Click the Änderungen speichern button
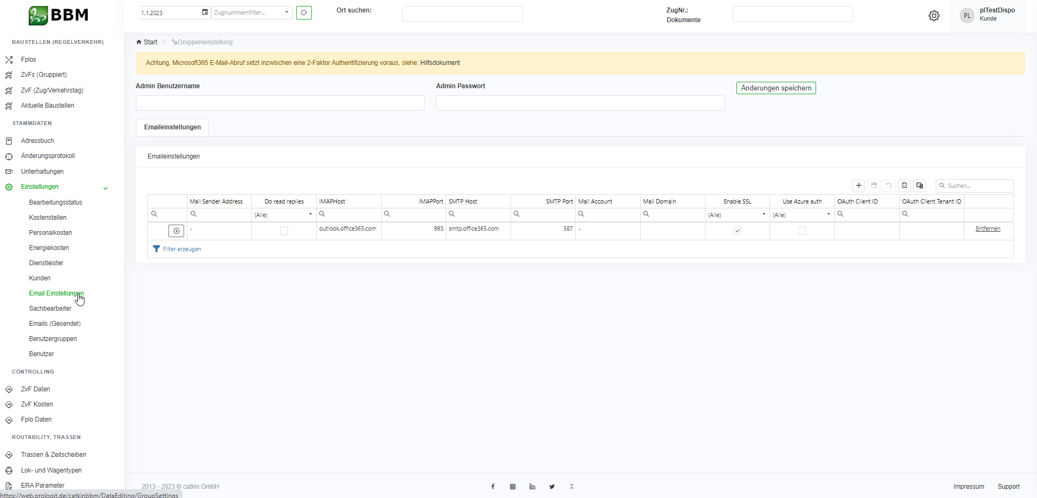 pos(775,88)
